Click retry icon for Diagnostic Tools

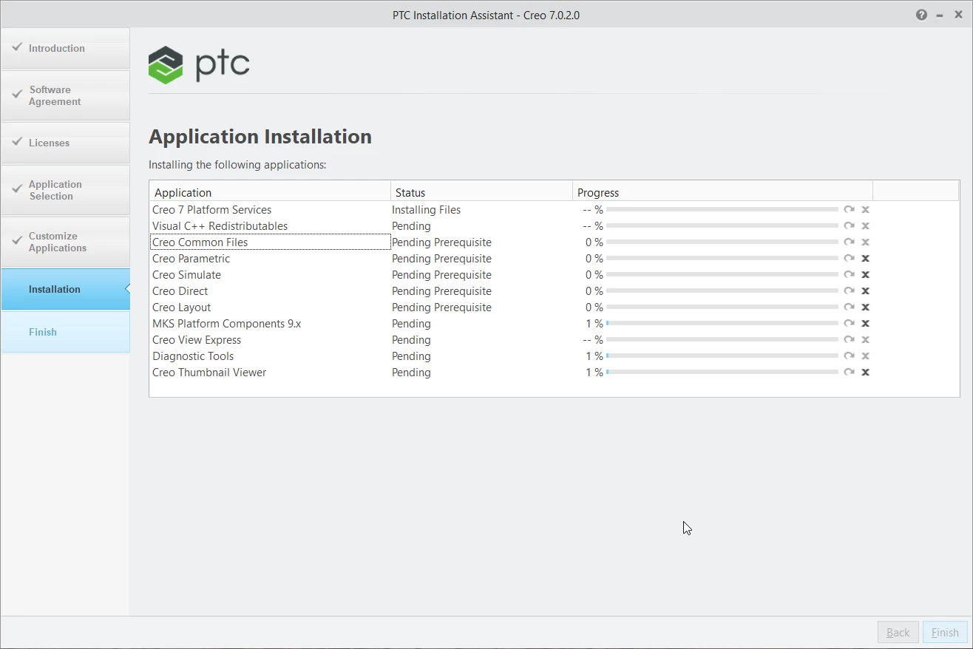(x=849, y=356)
